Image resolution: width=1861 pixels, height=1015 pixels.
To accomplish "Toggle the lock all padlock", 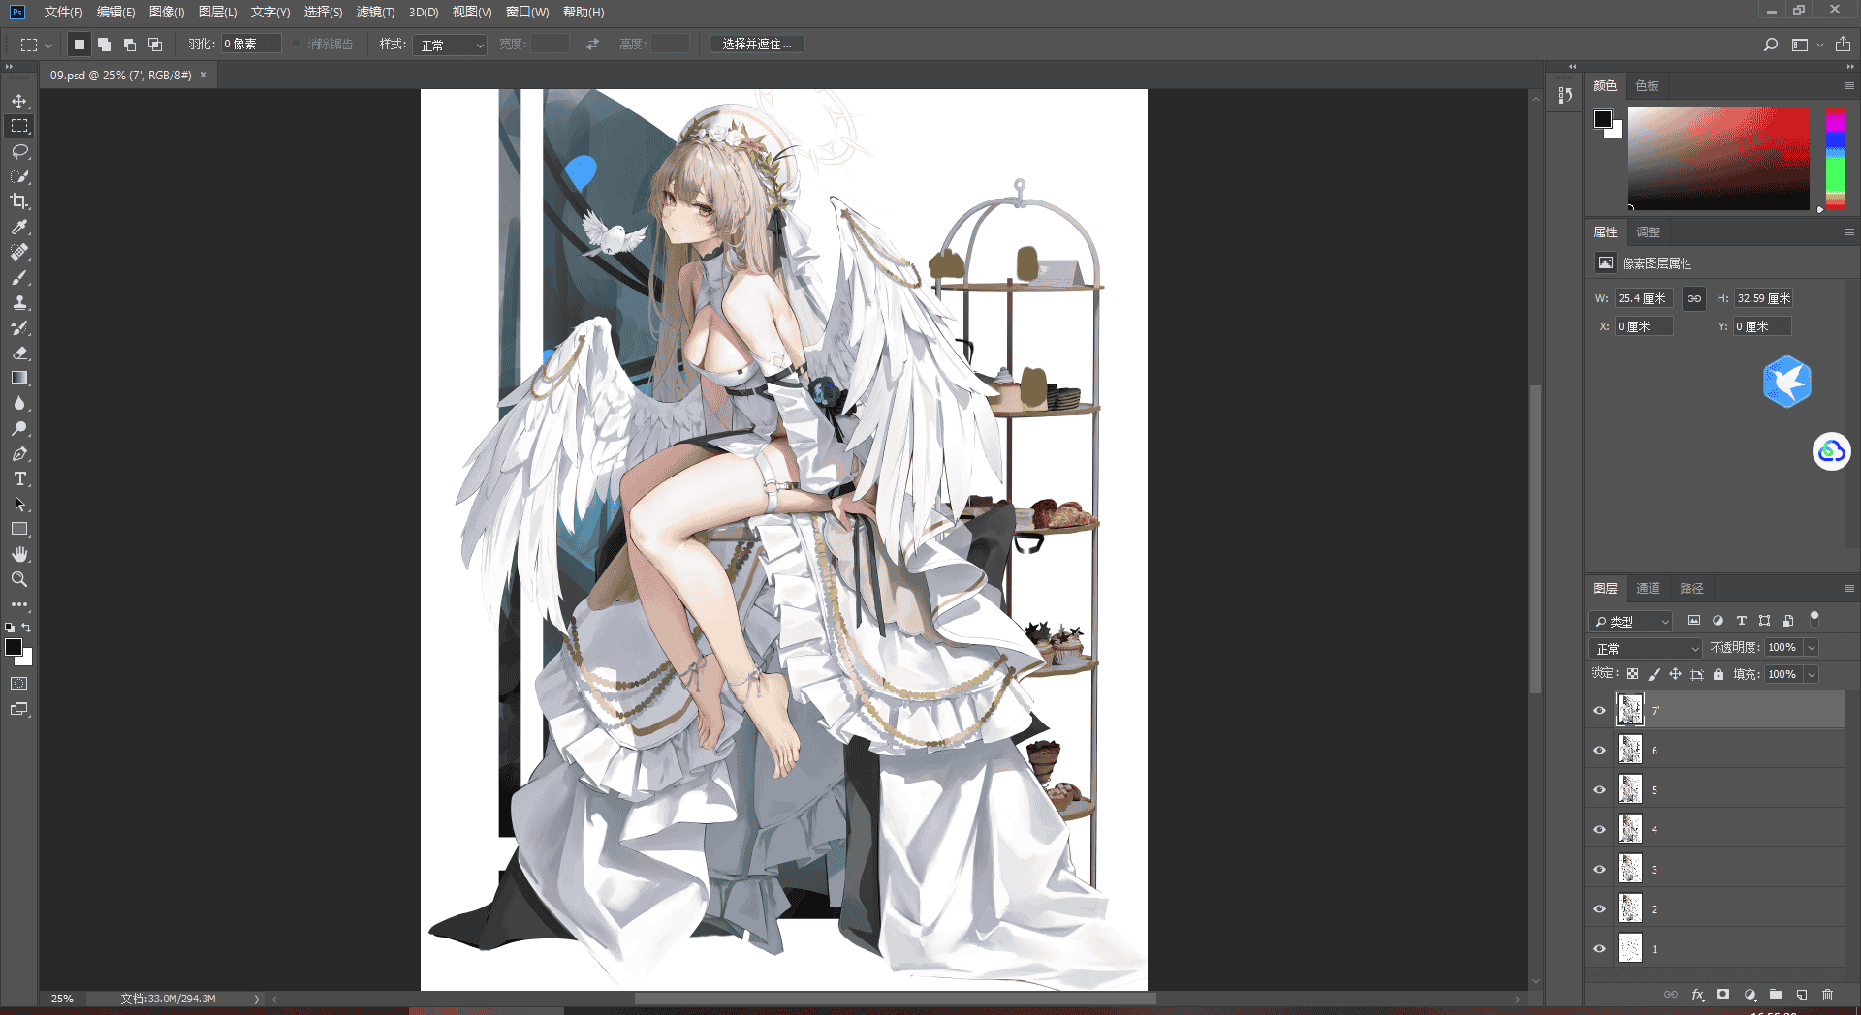I will tap(1719, 674).
